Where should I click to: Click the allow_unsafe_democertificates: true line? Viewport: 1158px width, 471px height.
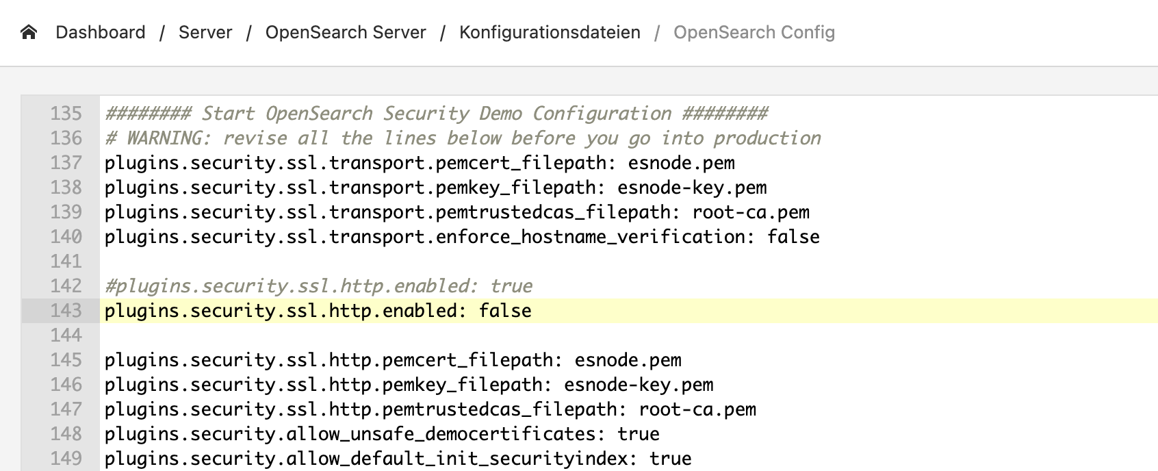click(382, 434)
